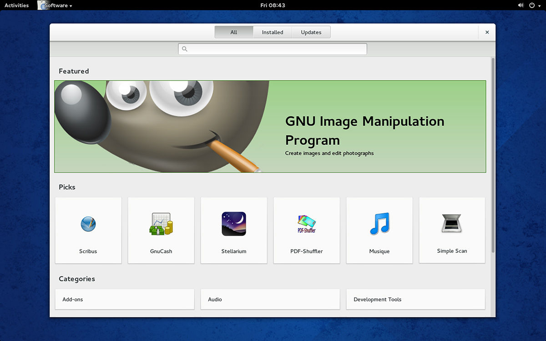Open the Scribus app icon
The image size is (546, 341).
(88, 224)
